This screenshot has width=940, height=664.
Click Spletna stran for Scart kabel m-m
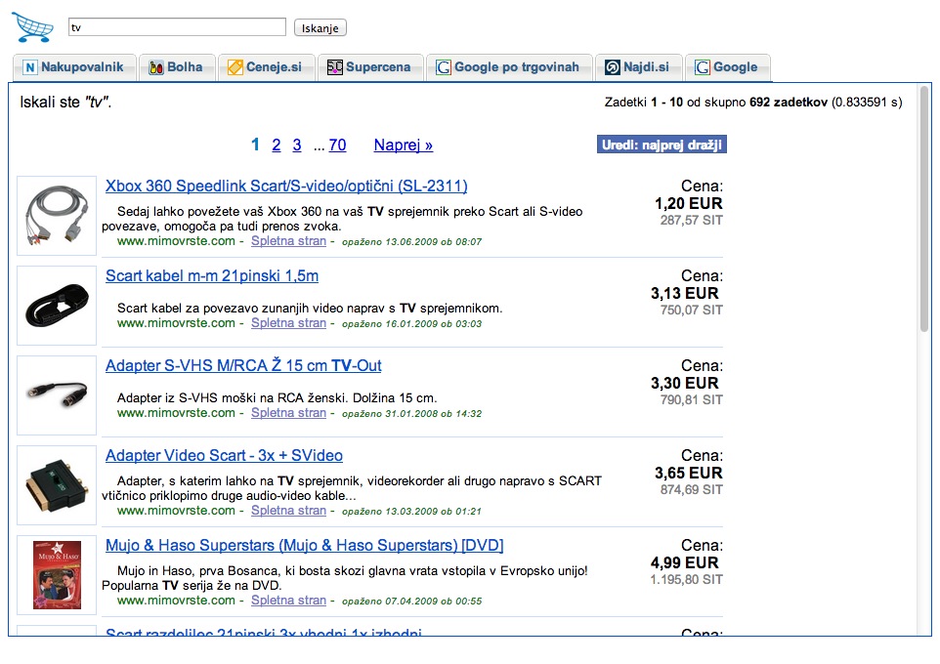[288, 323]
